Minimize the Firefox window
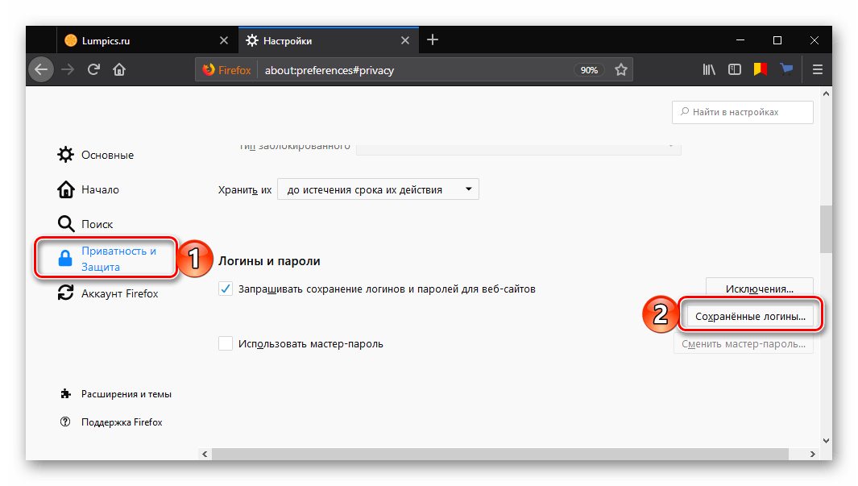The height and width of the screenshot is (486, 858). pyautogui.click(x=740, y=40)
